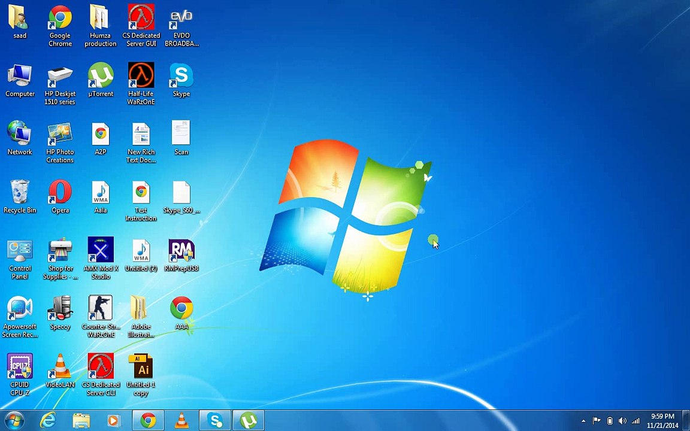Select the CPUID CPU-Z shortcut
Screen dimensions: 690x431
coord(20,374)
